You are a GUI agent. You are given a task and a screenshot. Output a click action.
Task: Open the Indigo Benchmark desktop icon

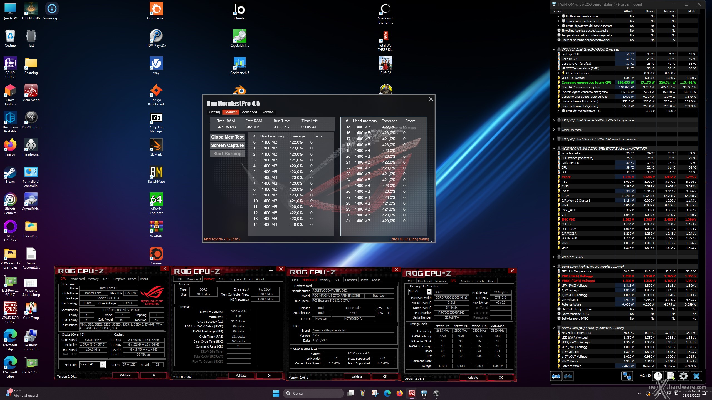coord(156,95)
